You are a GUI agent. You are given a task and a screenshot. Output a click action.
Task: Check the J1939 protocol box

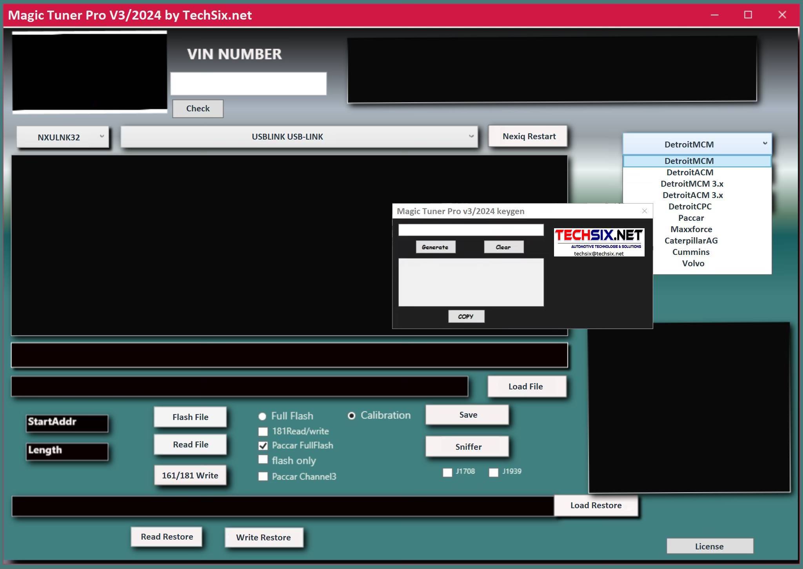click(494, 472)
